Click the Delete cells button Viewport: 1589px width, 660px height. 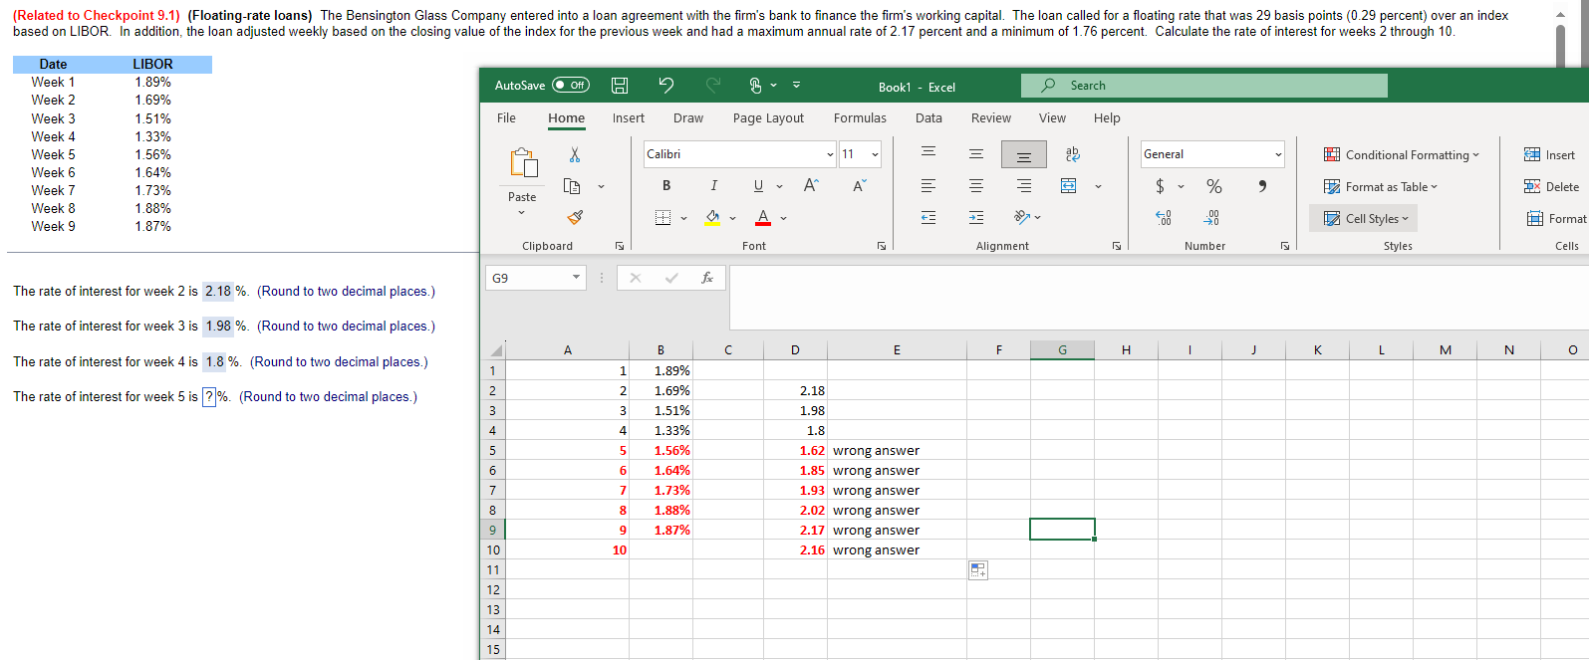(1551, 186)
